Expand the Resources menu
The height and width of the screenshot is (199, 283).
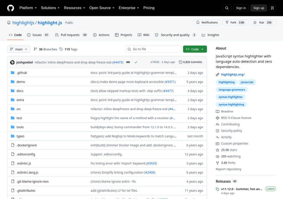tap(74, 8)
